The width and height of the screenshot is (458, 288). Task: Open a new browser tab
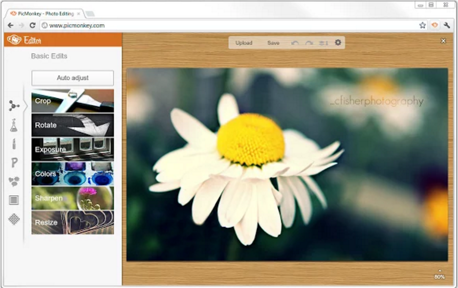(x=90, y=14)
